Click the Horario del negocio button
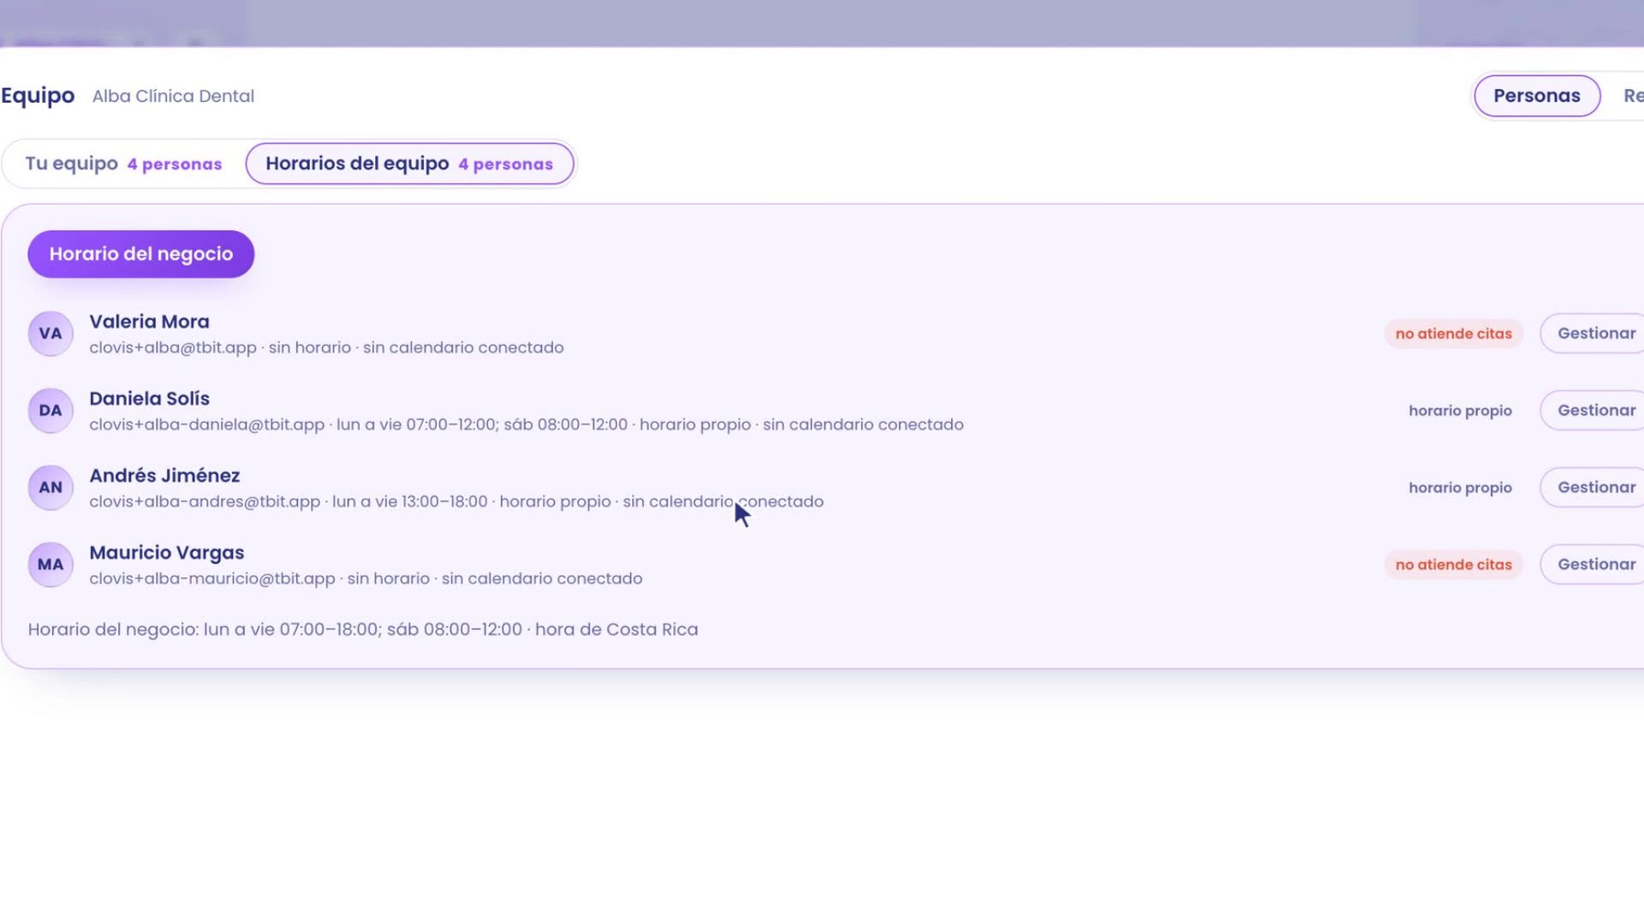Image resolution: width=1644 pixels, height=924 pixels. (141, 254)
